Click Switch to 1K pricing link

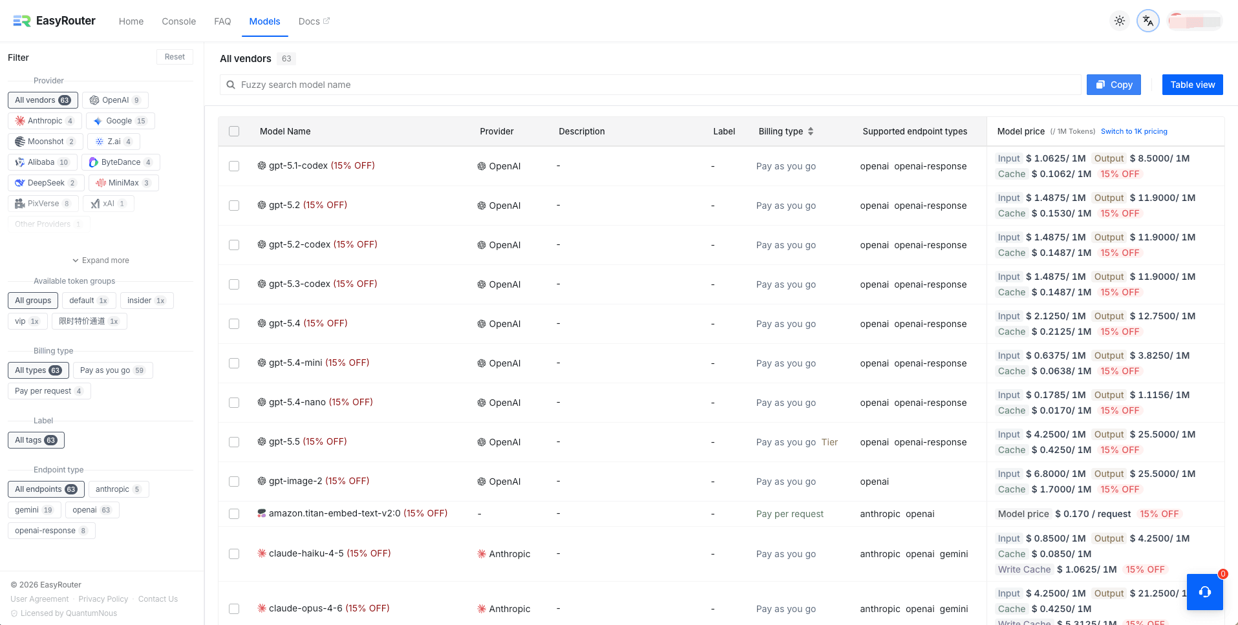pyautogui.click(x=1134, y=131)
